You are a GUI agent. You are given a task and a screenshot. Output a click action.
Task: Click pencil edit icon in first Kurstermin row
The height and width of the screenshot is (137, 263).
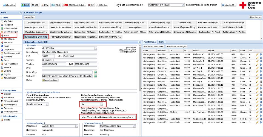point(257,54)
